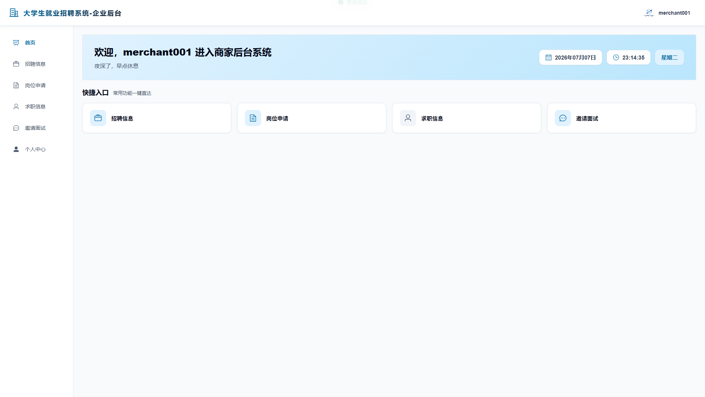
Task: Click the chat bubble icon beside sidebar 邀请面试
Action: click(x=16, y=128)
